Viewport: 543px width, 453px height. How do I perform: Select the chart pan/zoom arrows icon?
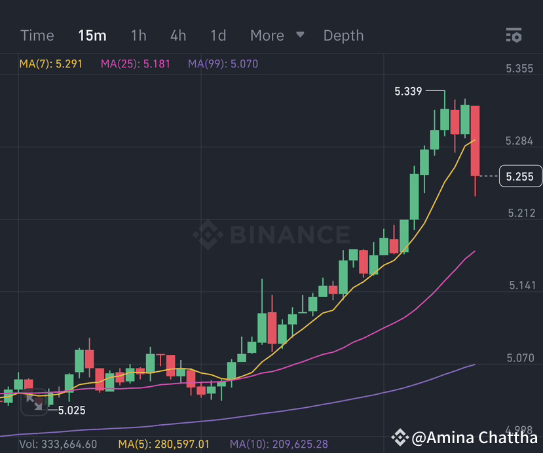(33, 404)
